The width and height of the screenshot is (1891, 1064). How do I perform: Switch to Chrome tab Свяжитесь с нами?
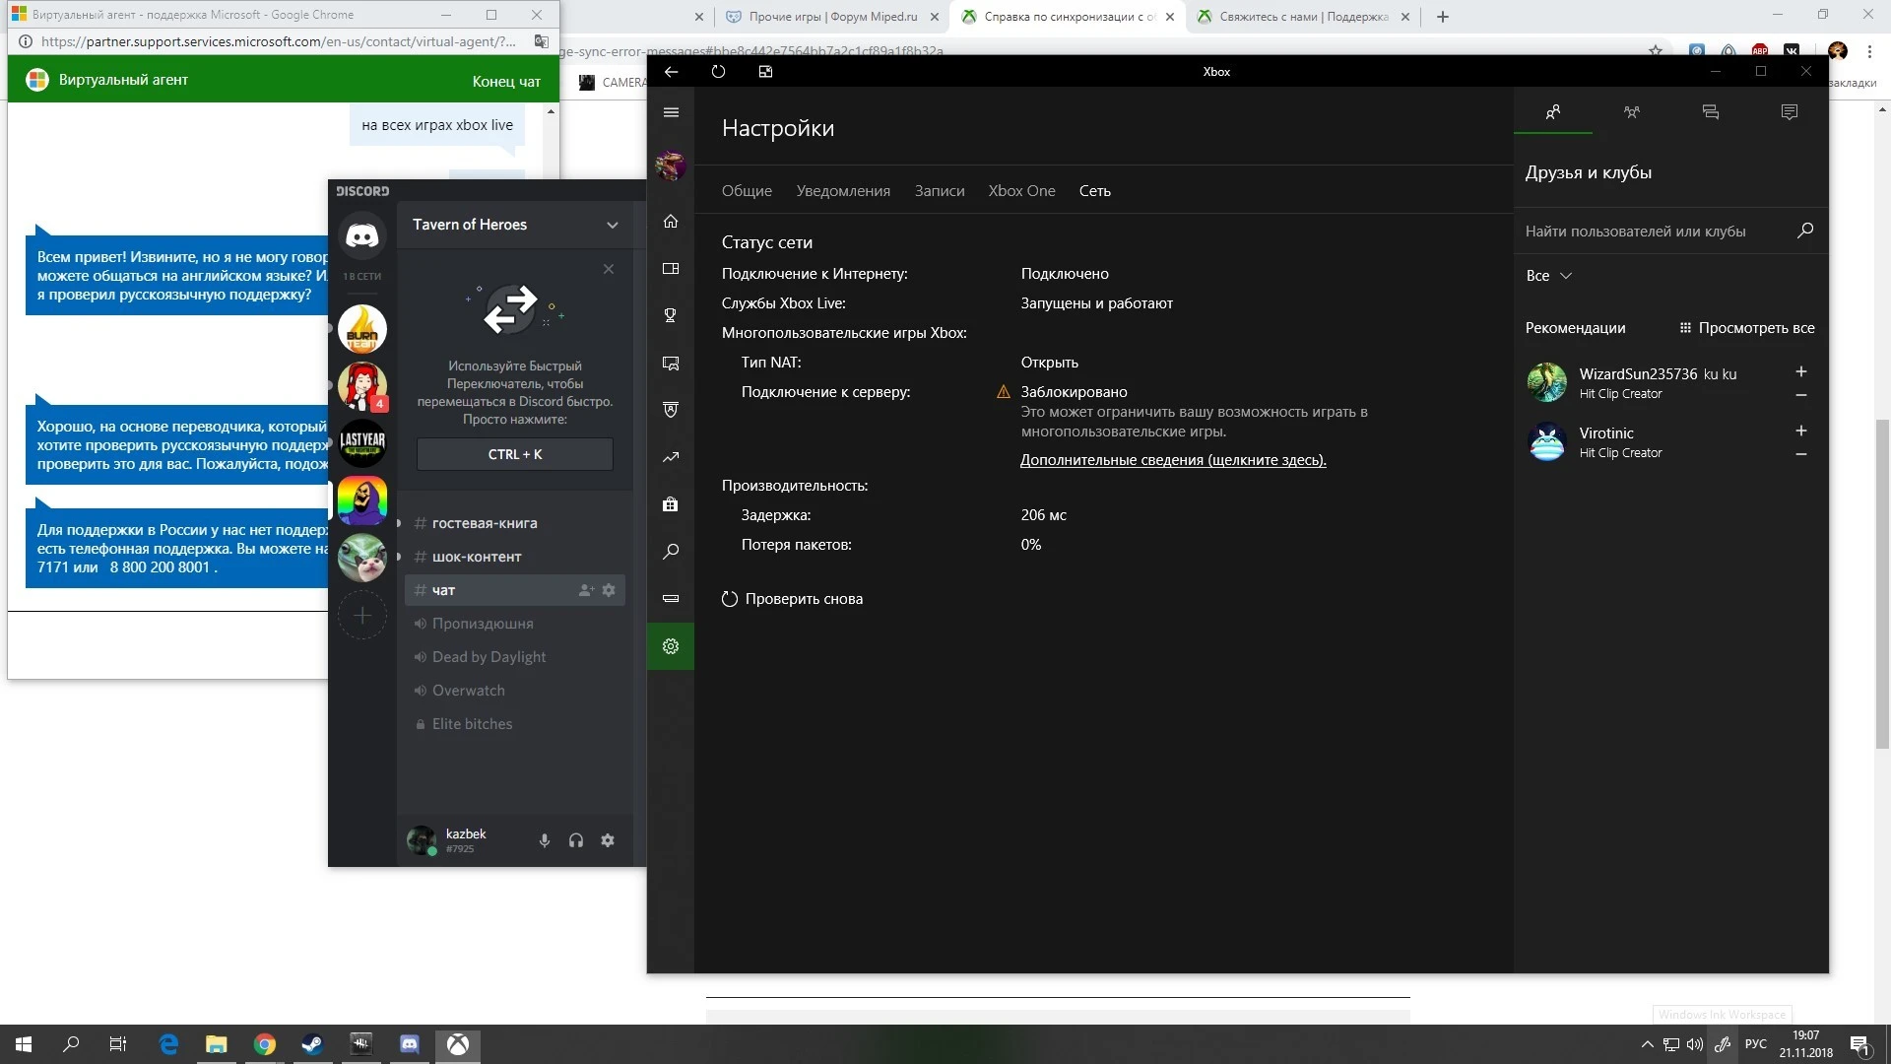pos(1302,17)
